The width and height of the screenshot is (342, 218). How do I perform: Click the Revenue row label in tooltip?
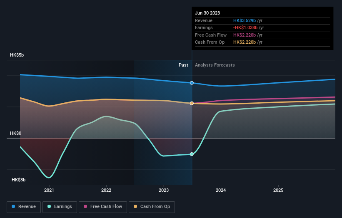(204, 20)
